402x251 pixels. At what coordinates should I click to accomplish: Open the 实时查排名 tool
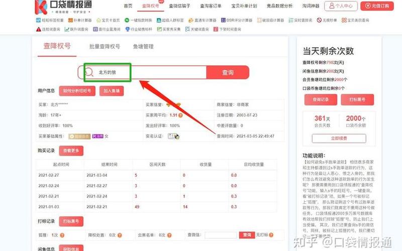coord(300,20)
